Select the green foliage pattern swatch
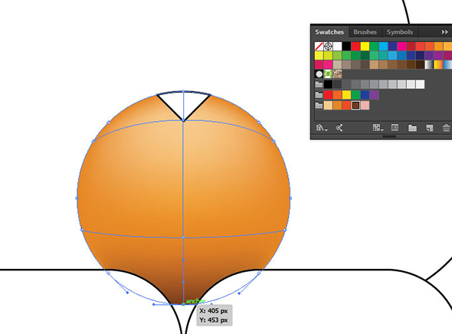The height and width of the screenshot is (334, 452). [328, 74]
